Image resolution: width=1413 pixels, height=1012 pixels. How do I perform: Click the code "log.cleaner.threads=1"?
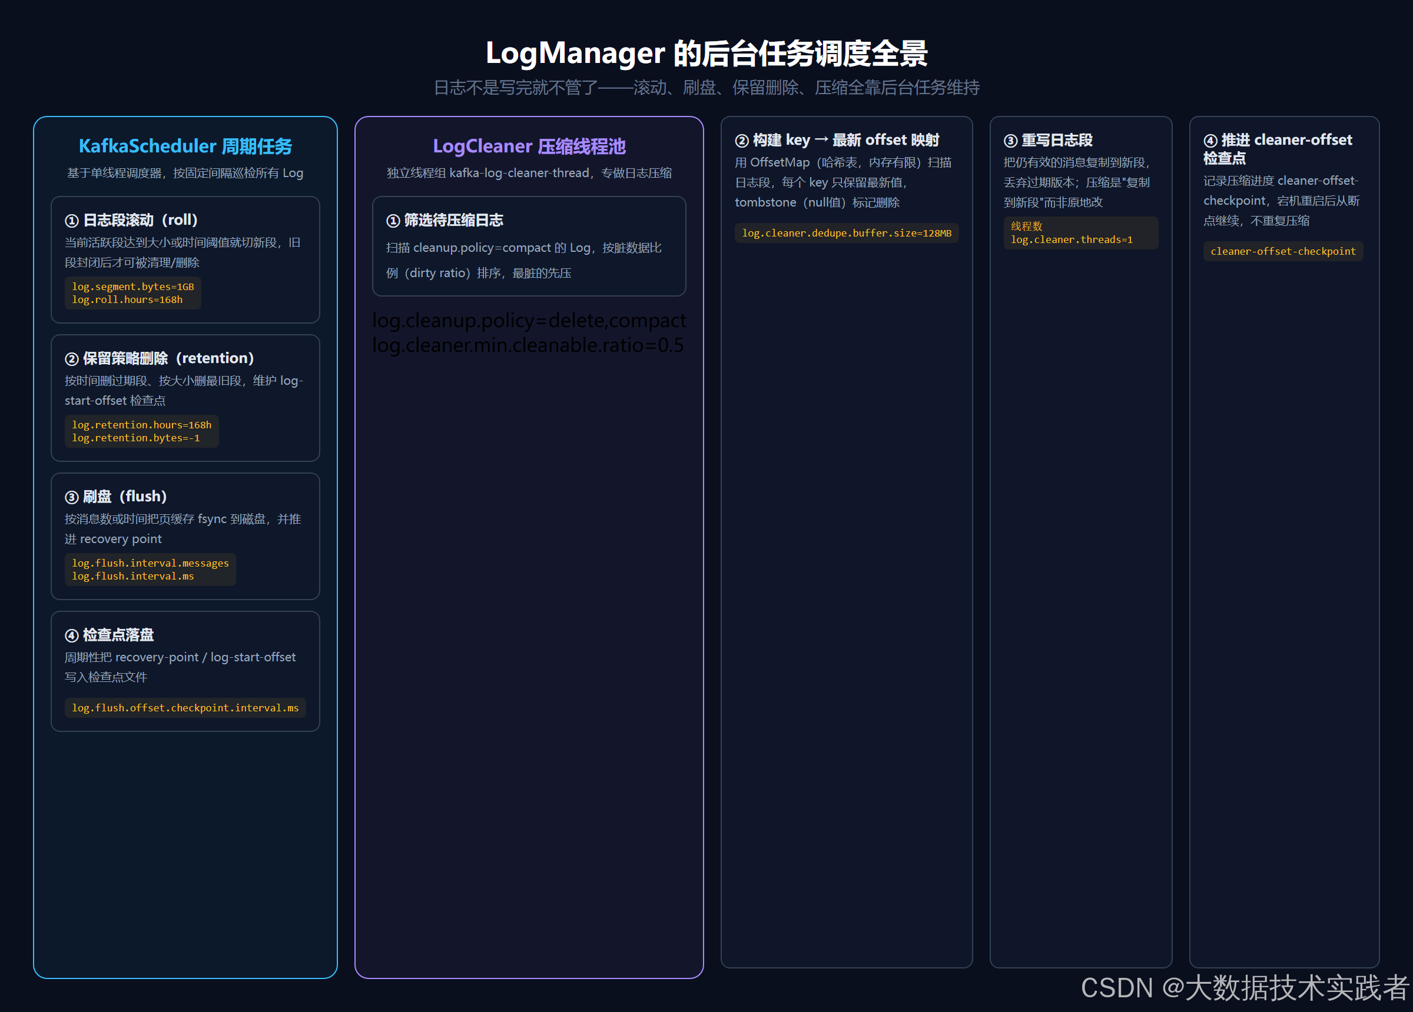(x=1072, y=240)
